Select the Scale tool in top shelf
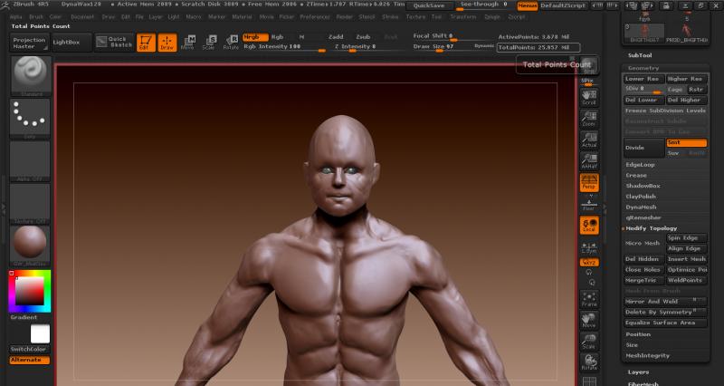 [210, 42]
